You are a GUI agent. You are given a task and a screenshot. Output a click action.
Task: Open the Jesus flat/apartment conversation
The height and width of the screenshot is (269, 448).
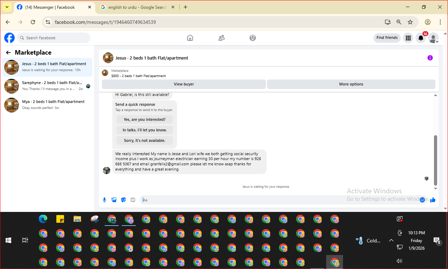pyautogui.click(x=47, y=67)
